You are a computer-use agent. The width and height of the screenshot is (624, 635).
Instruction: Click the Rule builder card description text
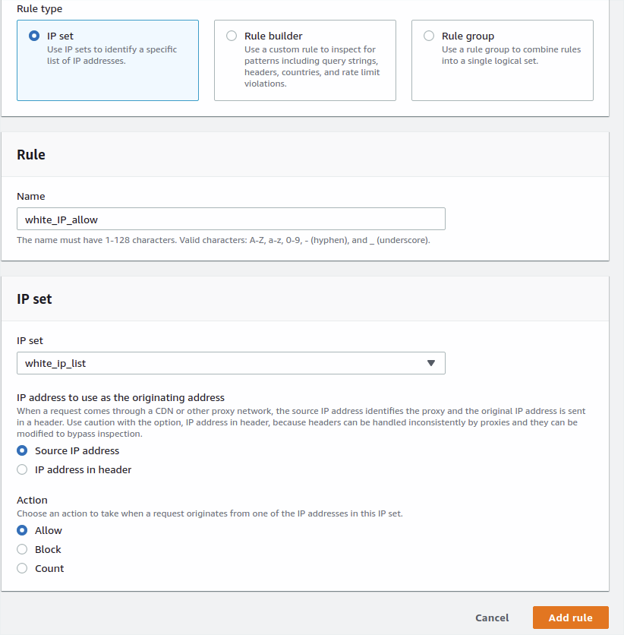pos(312,66)
